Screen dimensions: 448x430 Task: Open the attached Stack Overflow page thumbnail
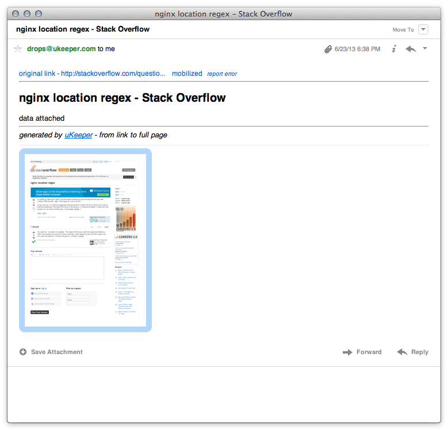point(85,240)
